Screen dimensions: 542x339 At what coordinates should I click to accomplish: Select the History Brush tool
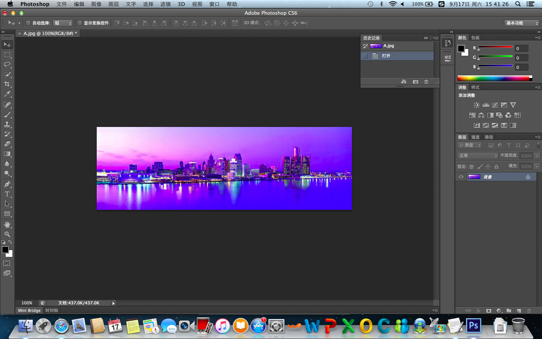[7, 134]
